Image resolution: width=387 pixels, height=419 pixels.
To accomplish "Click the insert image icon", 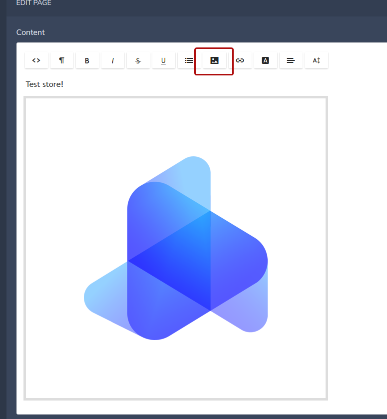I will click(214, 60).
